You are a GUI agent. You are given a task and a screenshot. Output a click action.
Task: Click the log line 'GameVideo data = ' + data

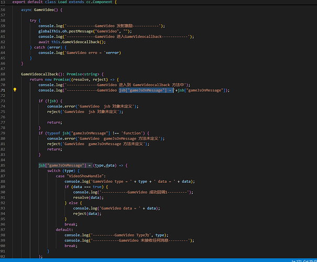point(116,208)
